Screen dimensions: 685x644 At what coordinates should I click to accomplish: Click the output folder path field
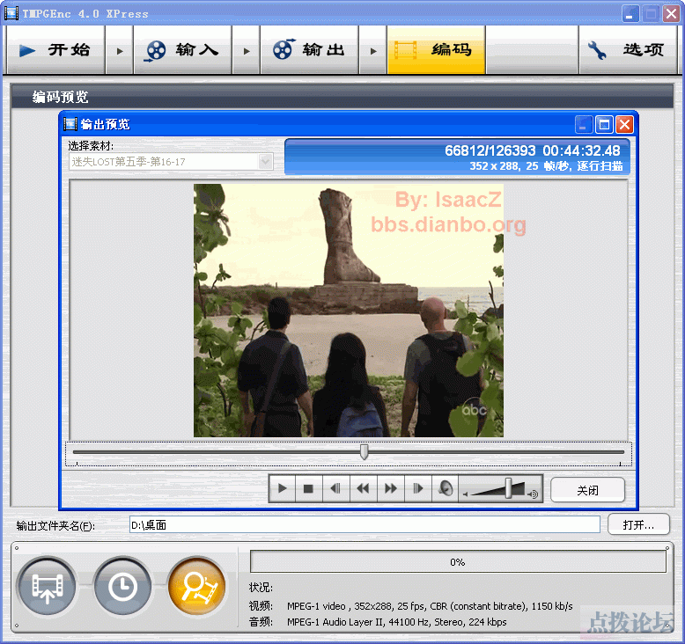tap(365, 525)
